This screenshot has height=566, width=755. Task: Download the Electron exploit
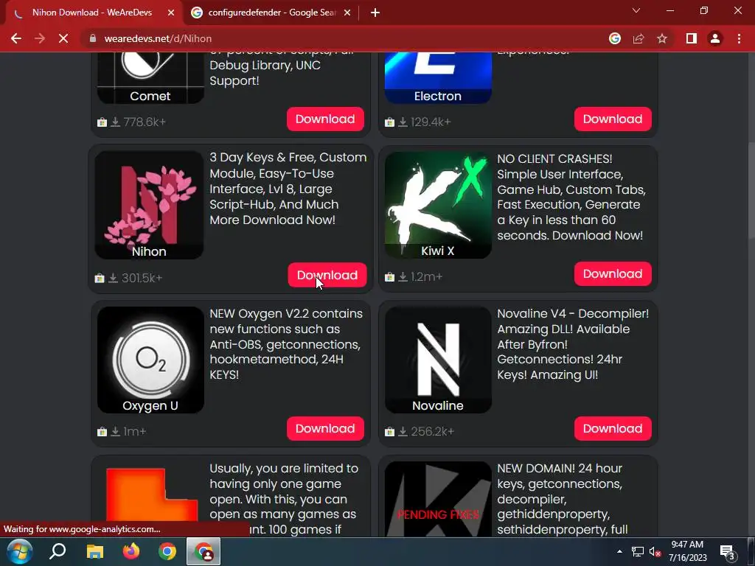(613, 119)
